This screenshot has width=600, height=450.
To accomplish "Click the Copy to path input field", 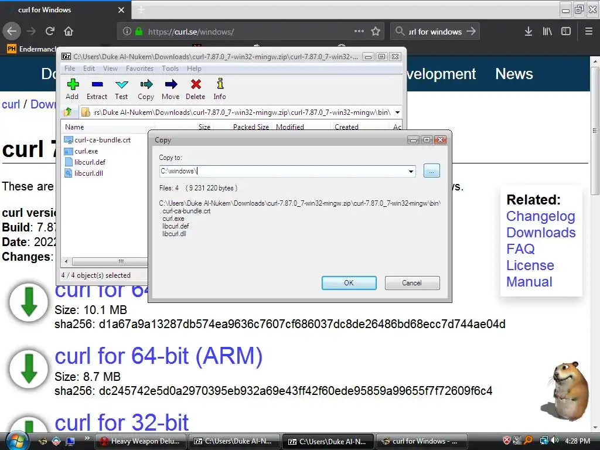I will 283,172.
